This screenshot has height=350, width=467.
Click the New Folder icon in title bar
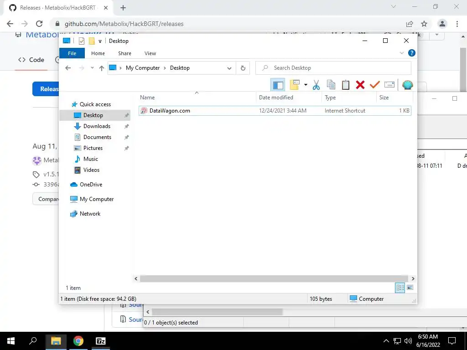[92, 41]
